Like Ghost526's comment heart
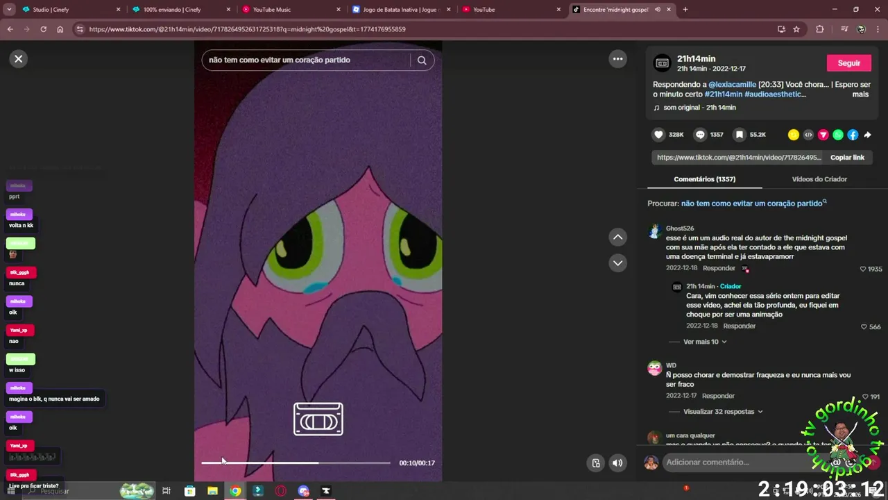Image resolution: width=888 pixels, height=500 pixels. coord(863,269)
